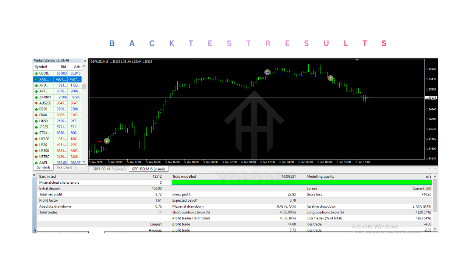The width and height of the screenshot is (471, 265).
Task: Click the green up-arrow beside ZARJPY
Action: pyautogui.click(x=36, y=97)
